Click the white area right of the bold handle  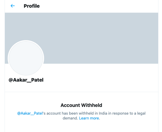click(103, 80)
